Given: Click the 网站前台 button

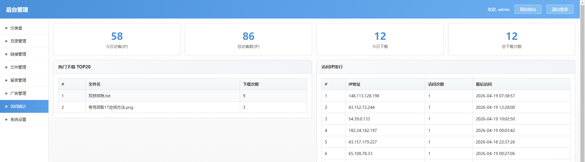Looking at the screenshot, I should coord(528,9).
